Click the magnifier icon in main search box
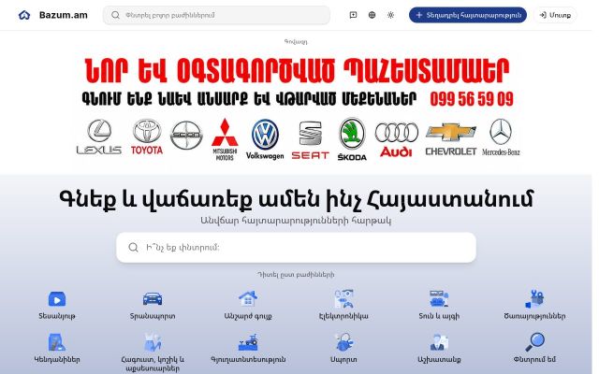This screenshot has width=599, height=374. point(133,248)
